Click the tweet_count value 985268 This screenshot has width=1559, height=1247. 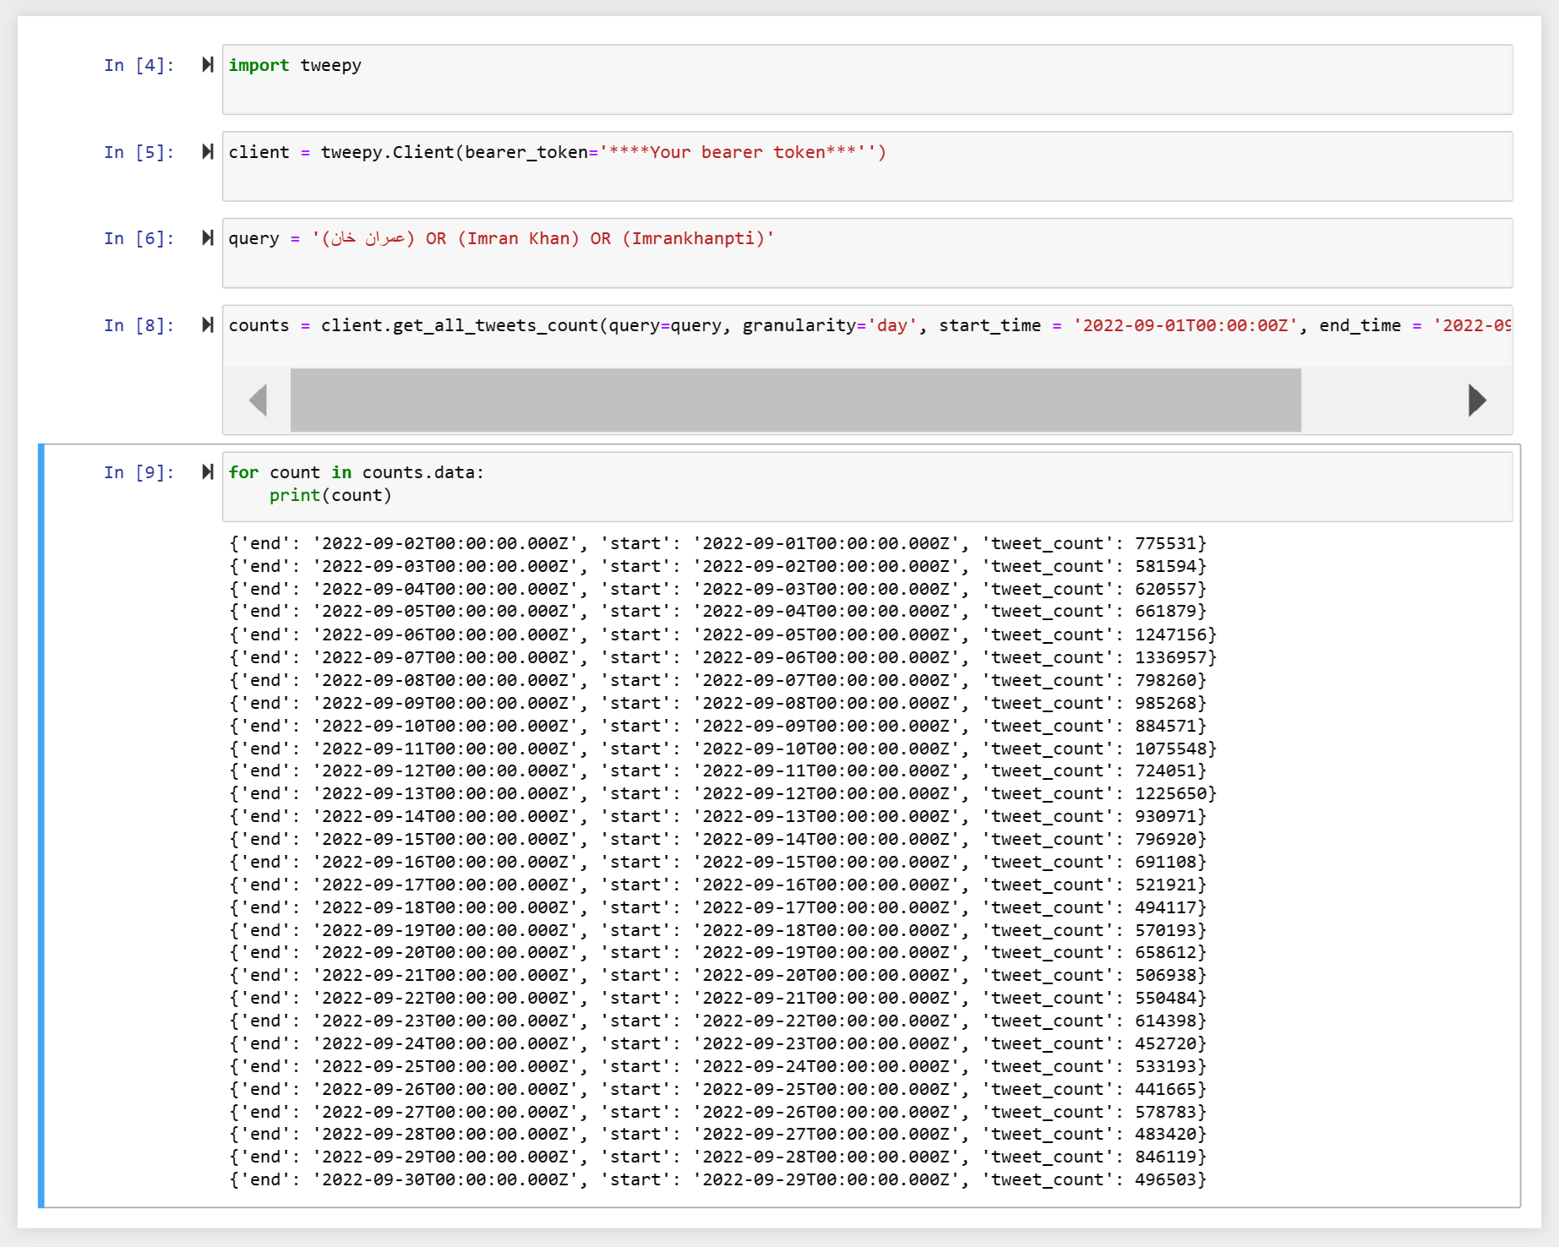coord(1165,703)
